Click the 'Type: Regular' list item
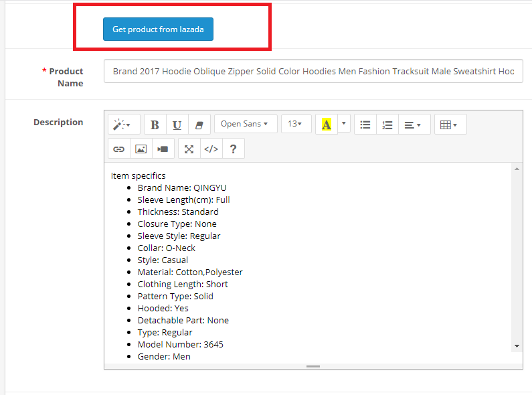532x395 pixels. pos(165,332)
